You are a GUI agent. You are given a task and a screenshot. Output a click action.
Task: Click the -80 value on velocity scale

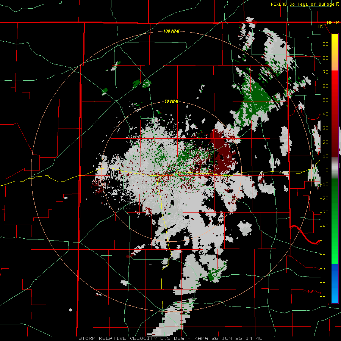pyautogui.click(x=324, y=283)
